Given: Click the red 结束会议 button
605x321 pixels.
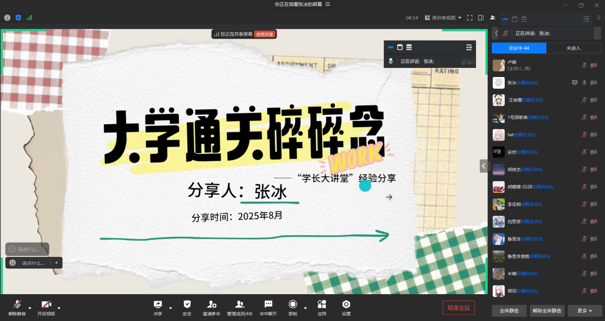Looking at the screenshot, I should click(x=459, y=308).
